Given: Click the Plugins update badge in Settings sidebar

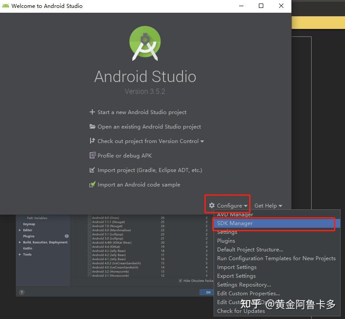Looking at the screenshot, I should click(67, 236).
